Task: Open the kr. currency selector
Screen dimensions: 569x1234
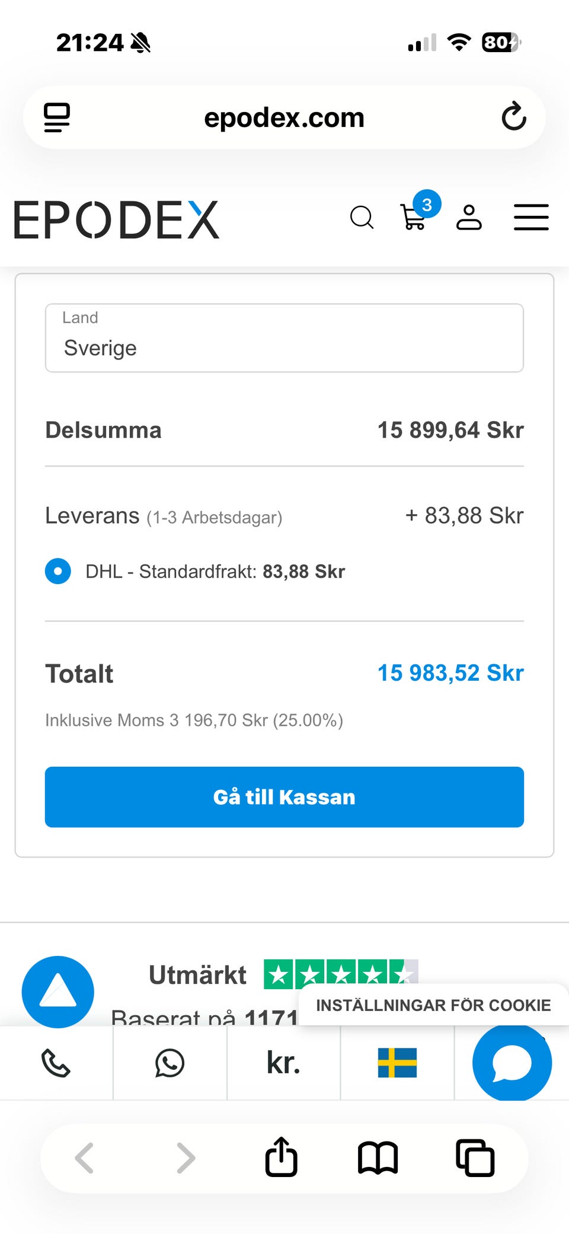Action: pyautogui.click(x=283, y=1063)
